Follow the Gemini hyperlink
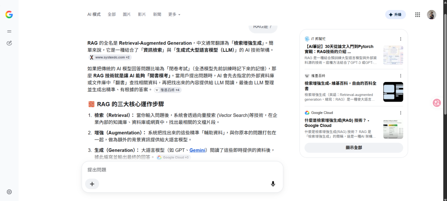 coord(197,150)
